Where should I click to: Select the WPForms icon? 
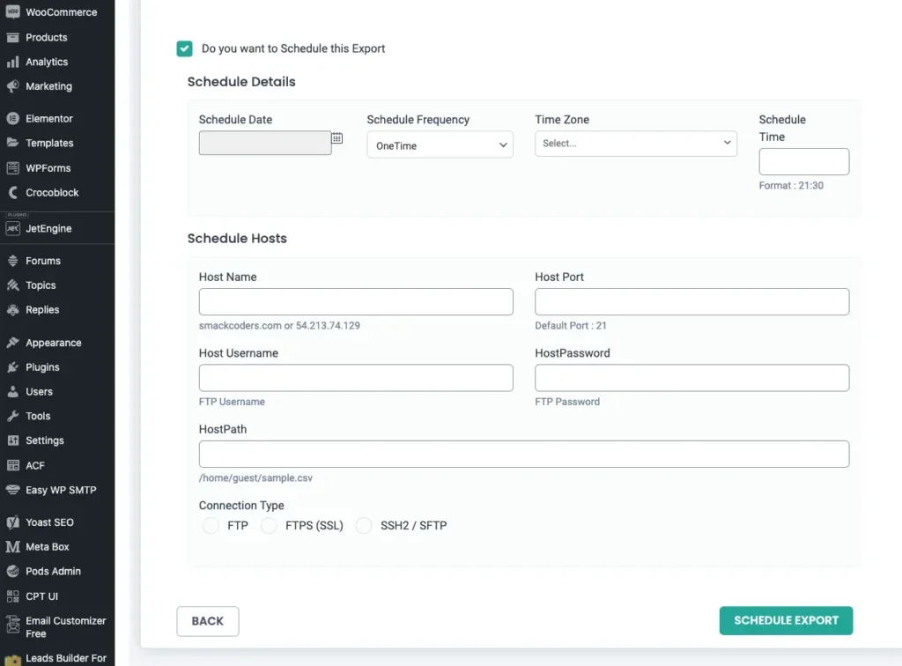pyautogui.click(x=15, y=167)
